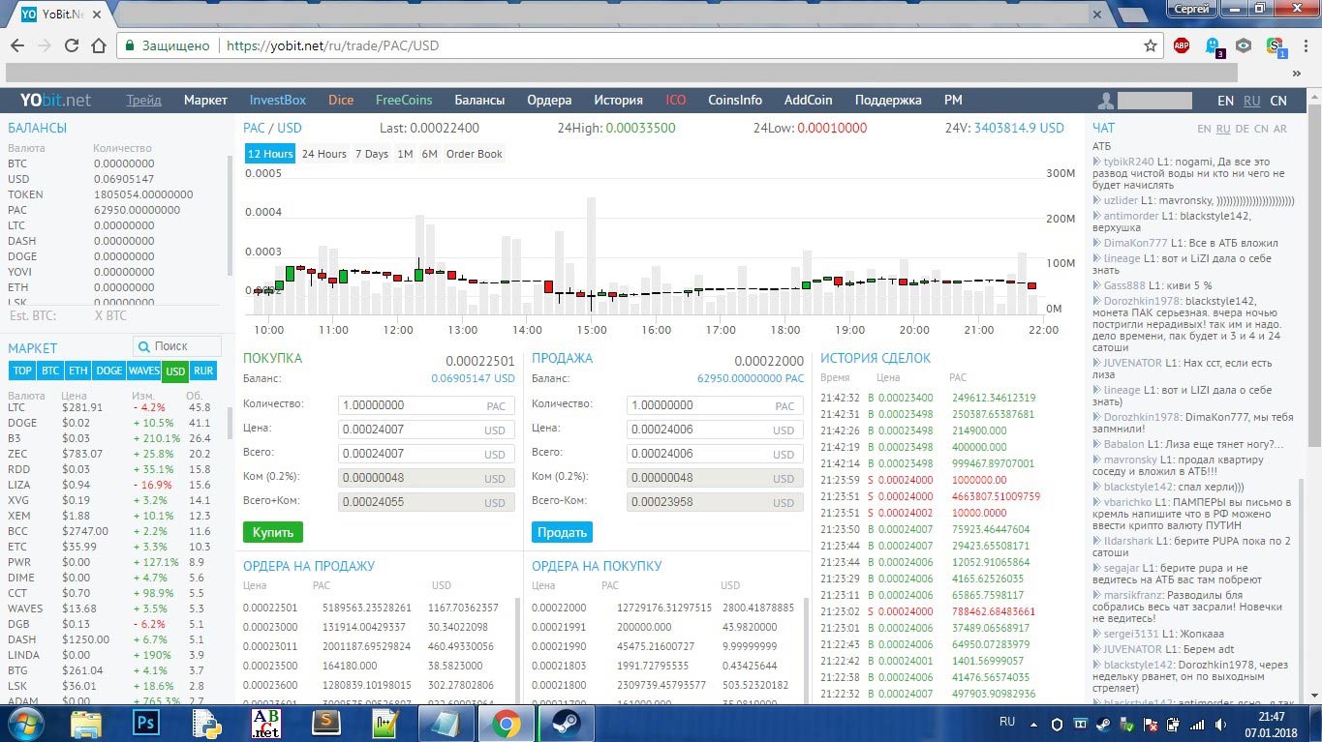Select the RUR market tab

pos(203,371)
